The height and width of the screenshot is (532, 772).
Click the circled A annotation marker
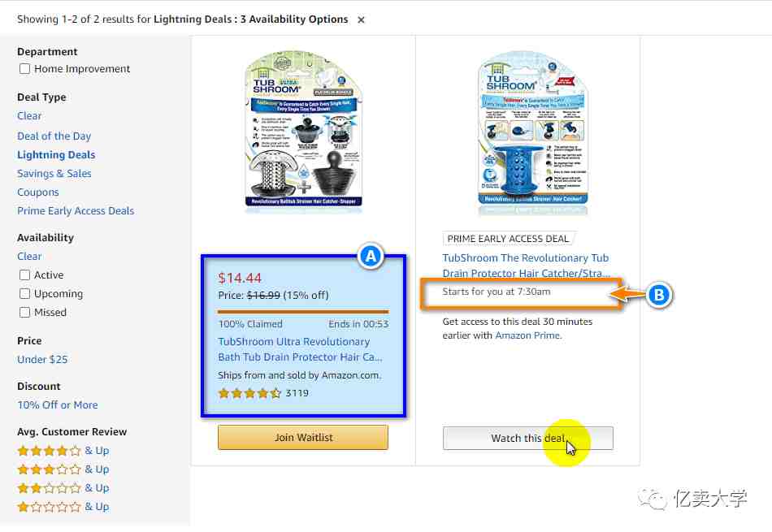(371, 257)
